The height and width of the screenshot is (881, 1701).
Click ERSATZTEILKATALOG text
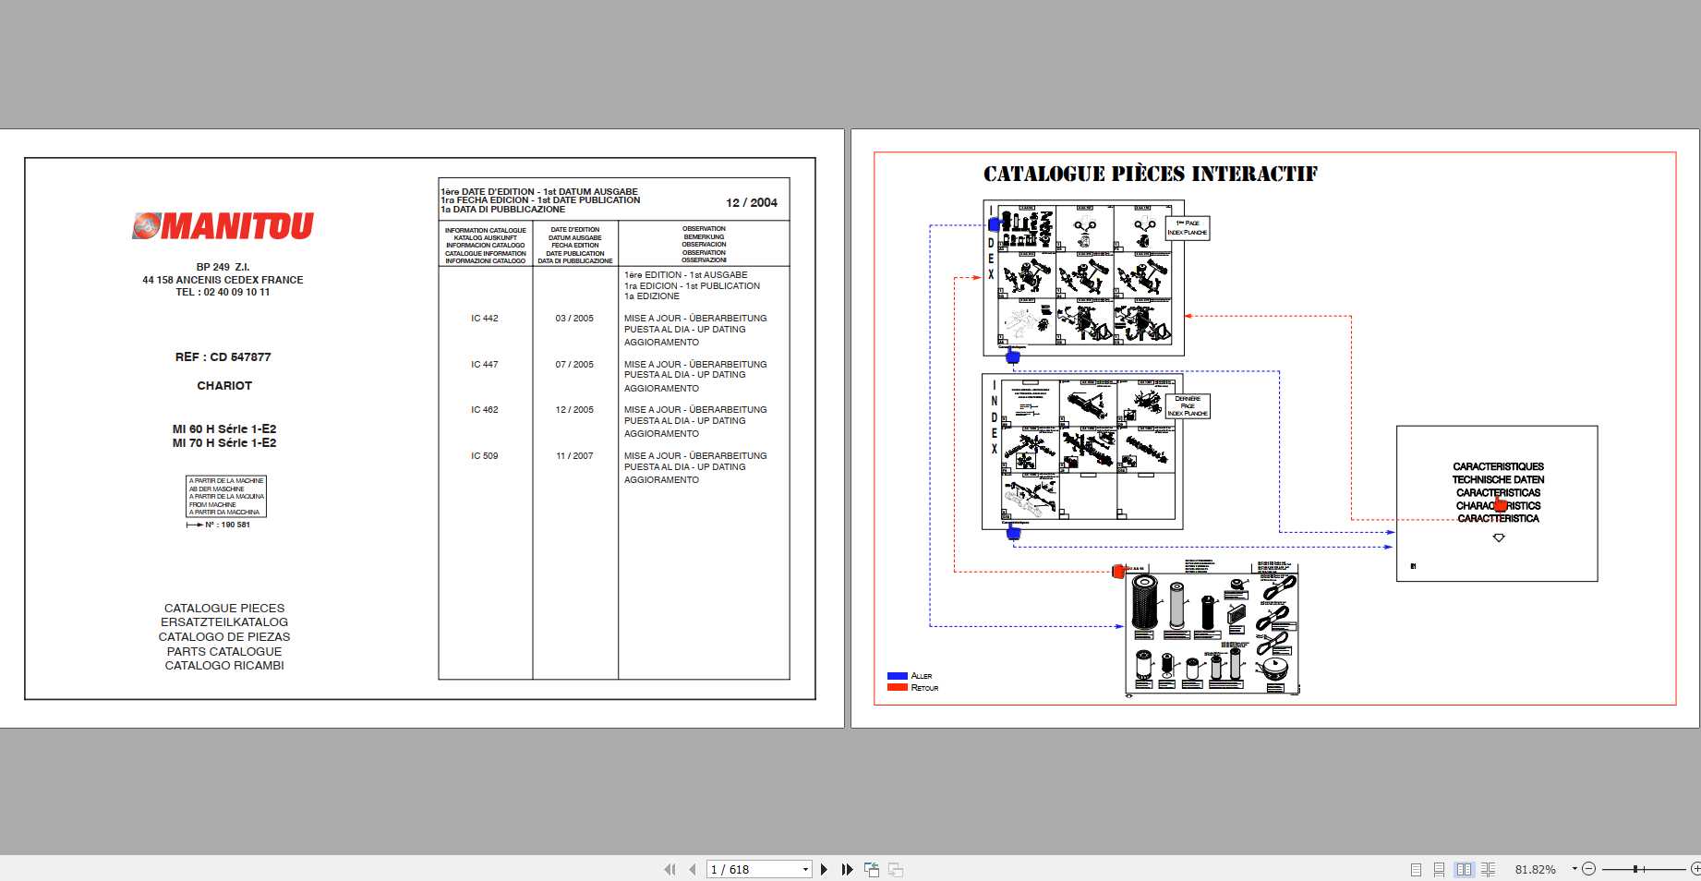(224, 622)
